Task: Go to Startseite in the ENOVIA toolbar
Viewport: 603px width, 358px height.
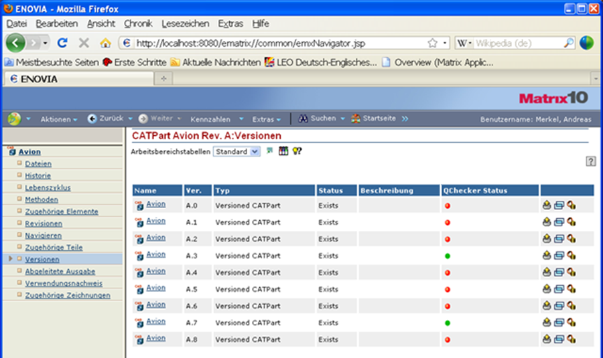Action: click(x=373, y=118)
